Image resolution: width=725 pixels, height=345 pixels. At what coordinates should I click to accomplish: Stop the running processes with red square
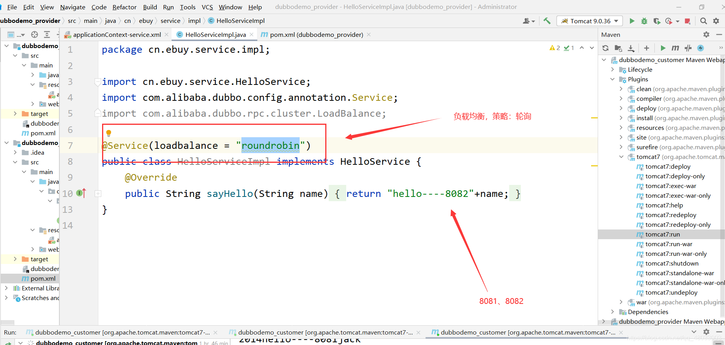[x=687, y=21]
